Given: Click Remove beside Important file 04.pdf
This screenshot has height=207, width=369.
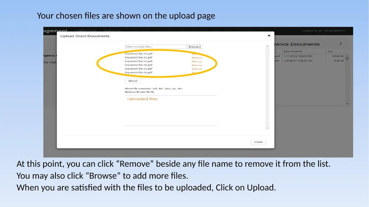Looking at the screenshot, I should tap(197, 65).
